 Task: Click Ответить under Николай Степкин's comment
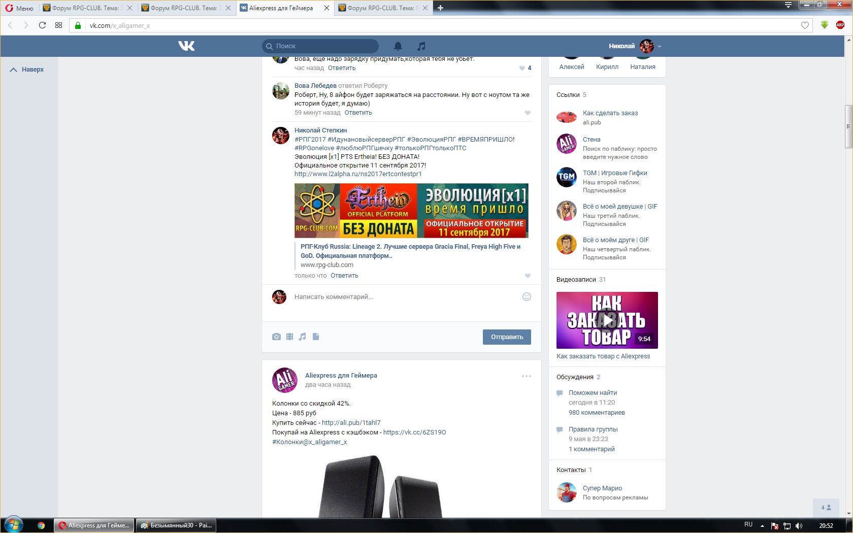click(344, 276)
